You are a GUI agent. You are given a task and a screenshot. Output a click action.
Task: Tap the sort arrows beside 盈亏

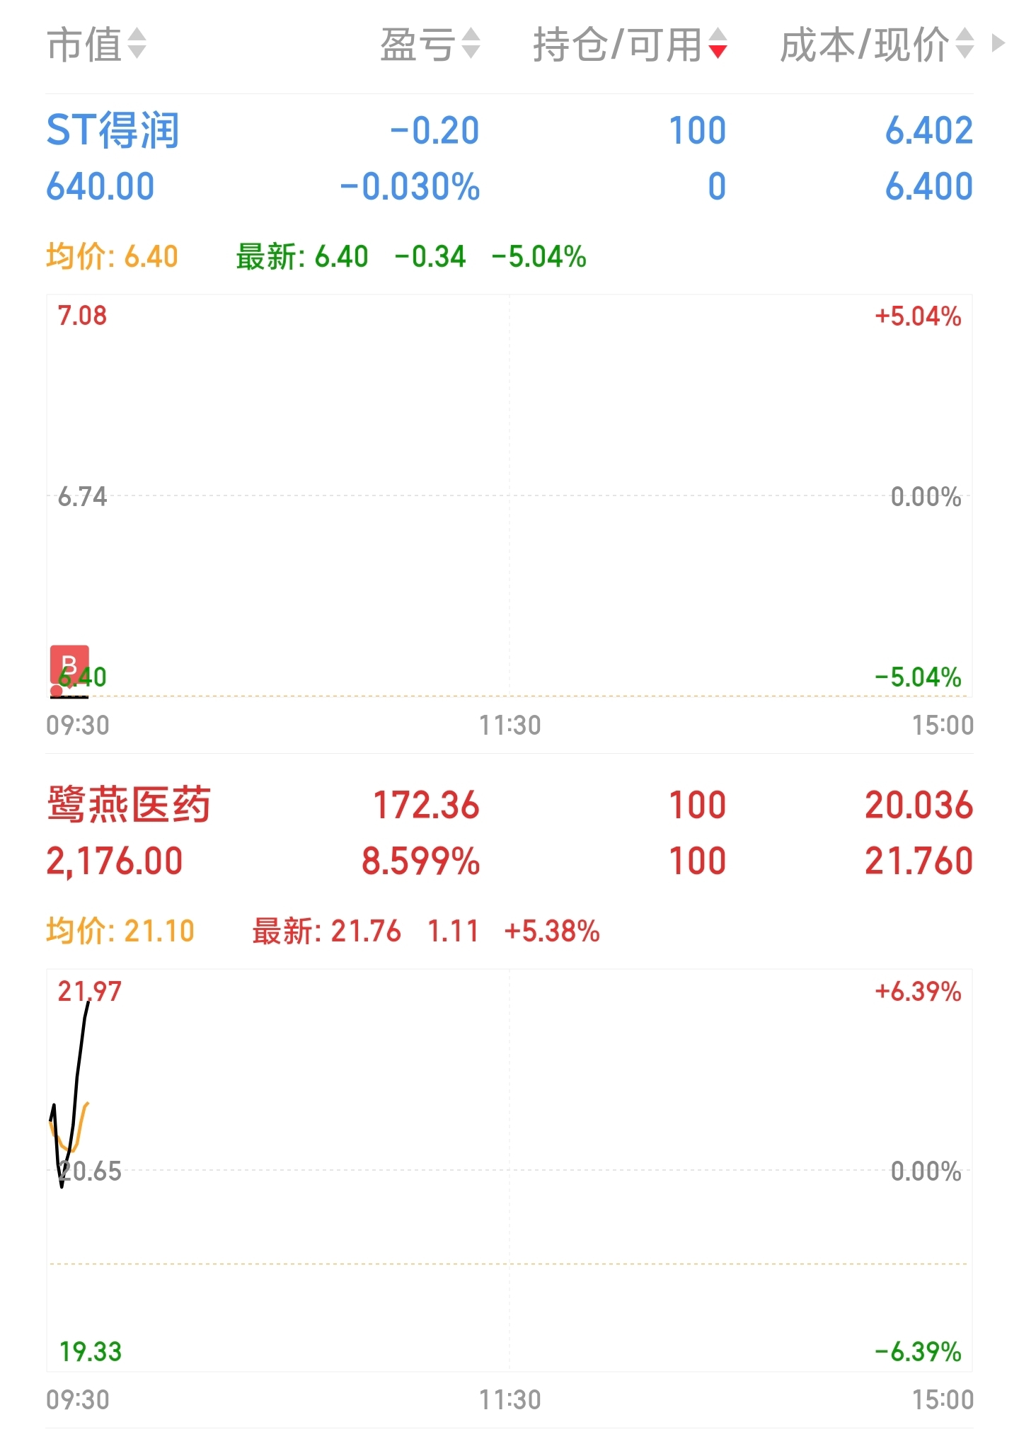coord(471,44)
